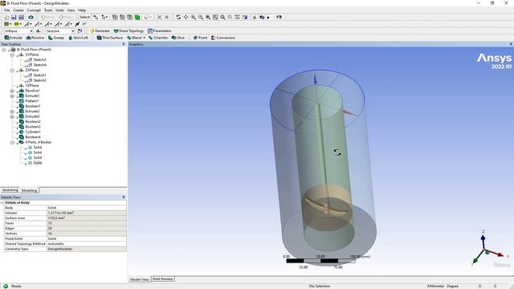Viewport: 514px width, 289px height.
Task: Click the Generate button
Action: [x=100, y=31]
